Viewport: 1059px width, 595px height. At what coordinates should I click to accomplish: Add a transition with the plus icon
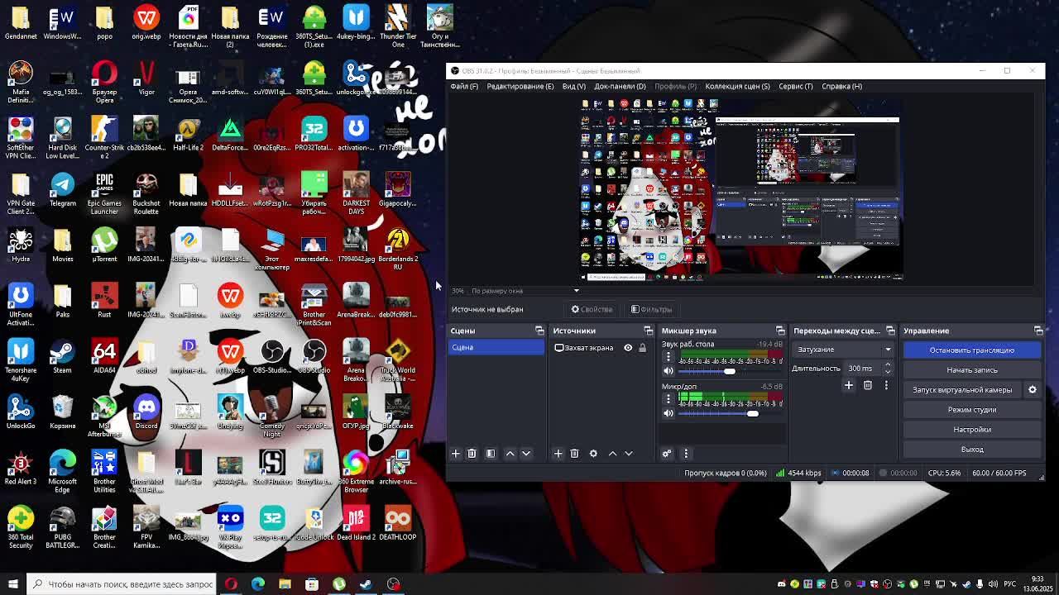(x=848, y=385)
